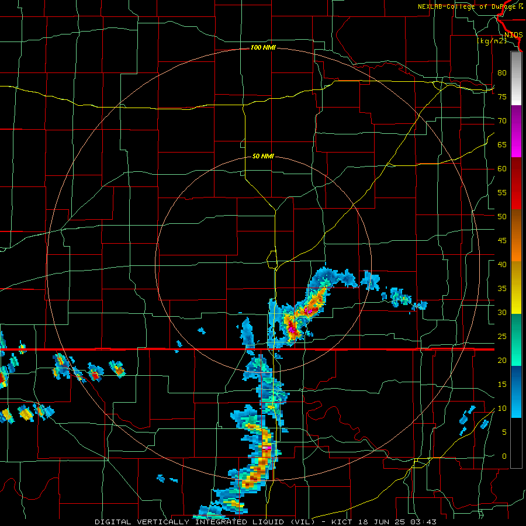Select the white segment of the color scale
This screenshot has height=526, width=526.
tap(516, 78)
